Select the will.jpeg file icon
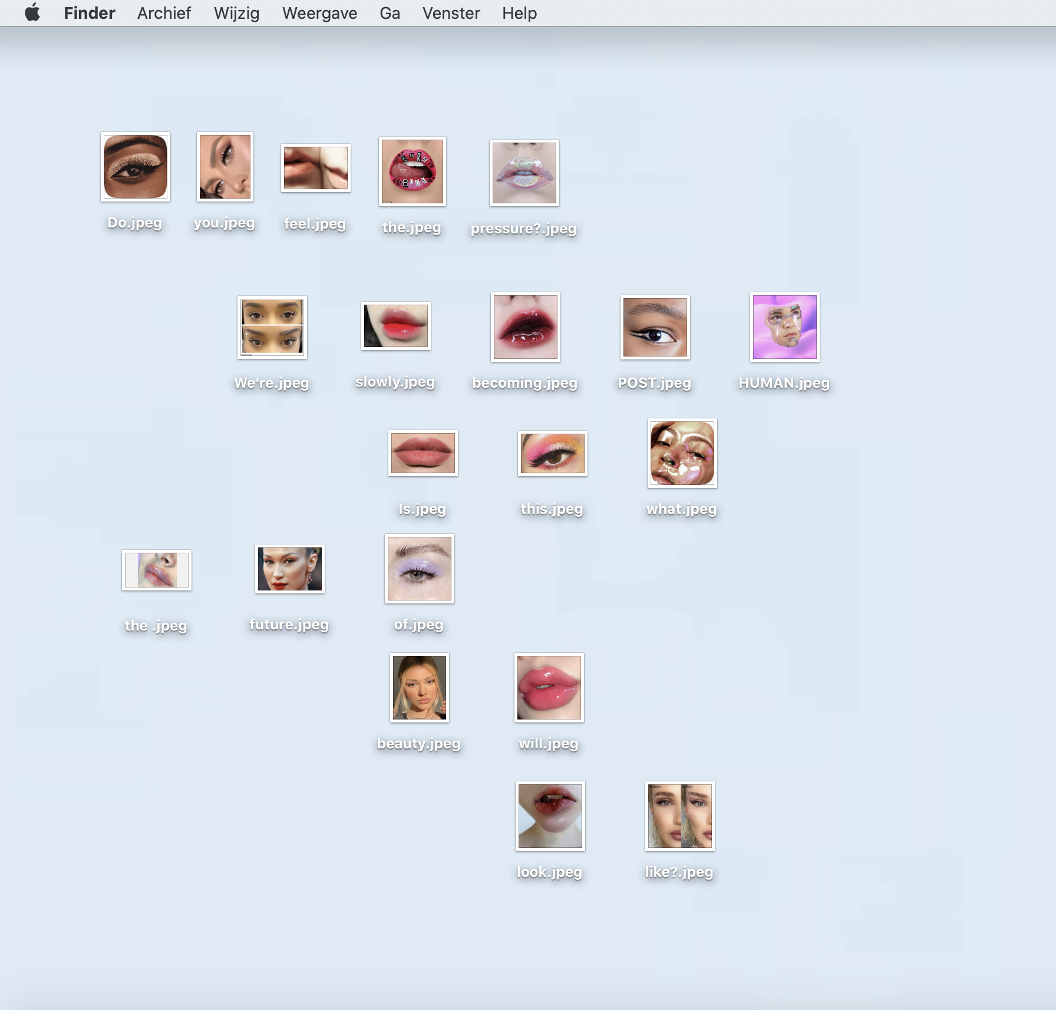The height and width of the screenshot is (1010, 1056). pos(549,688)
